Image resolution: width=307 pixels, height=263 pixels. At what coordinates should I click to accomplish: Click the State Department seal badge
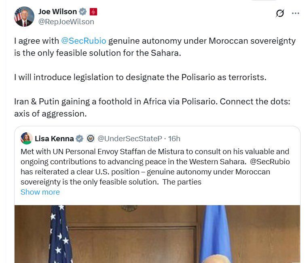[x=90, y=139]
